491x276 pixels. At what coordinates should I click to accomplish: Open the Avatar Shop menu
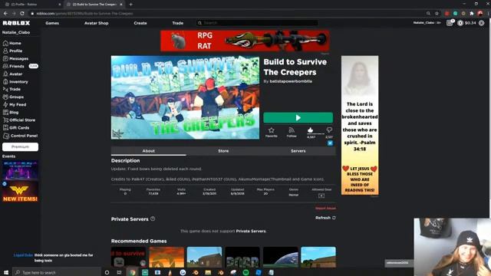click(x=97, y=23)
